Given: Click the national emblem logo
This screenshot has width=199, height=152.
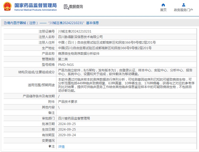Looking at the screenshot, I should [x=7, y=6].
